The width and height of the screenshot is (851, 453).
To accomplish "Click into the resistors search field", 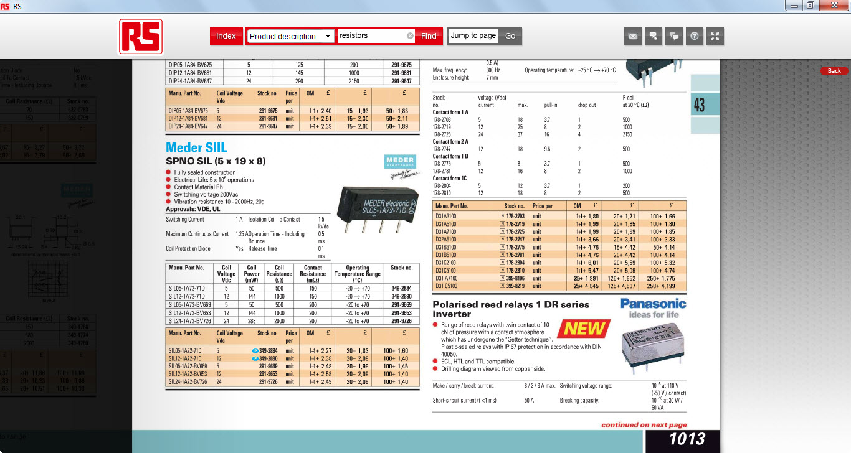I will pyautogui.click(x=371, y=36).
